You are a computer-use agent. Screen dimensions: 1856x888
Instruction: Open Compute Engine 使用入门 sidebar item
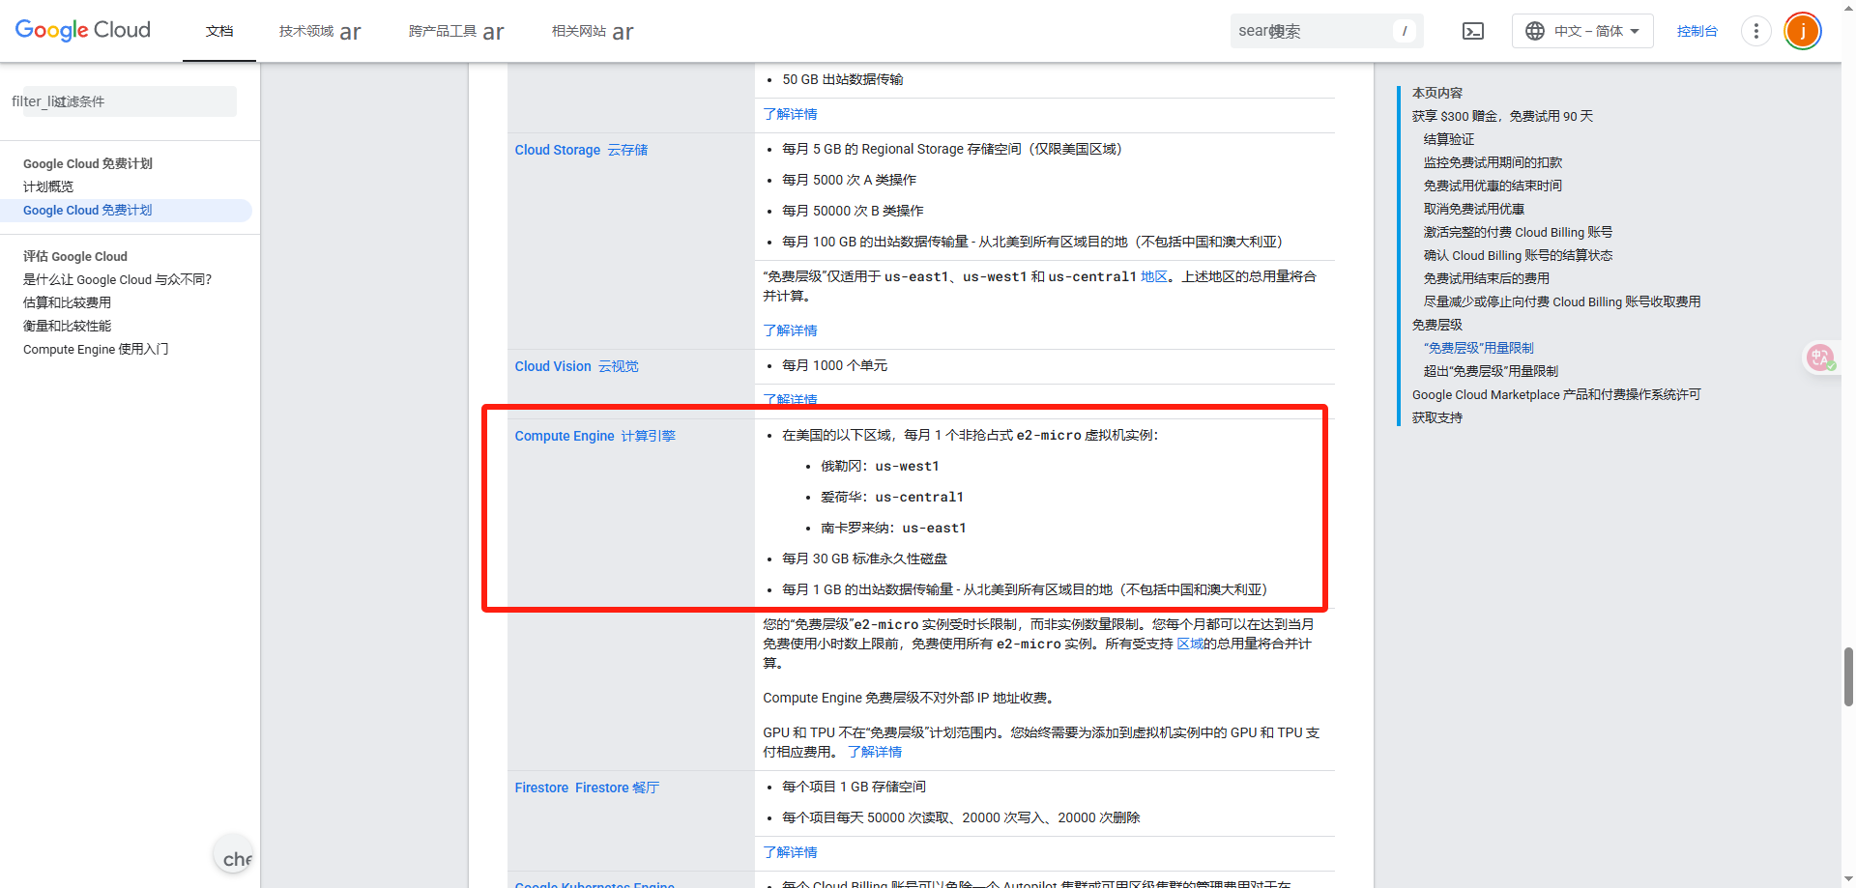click(x=96, y=349)
